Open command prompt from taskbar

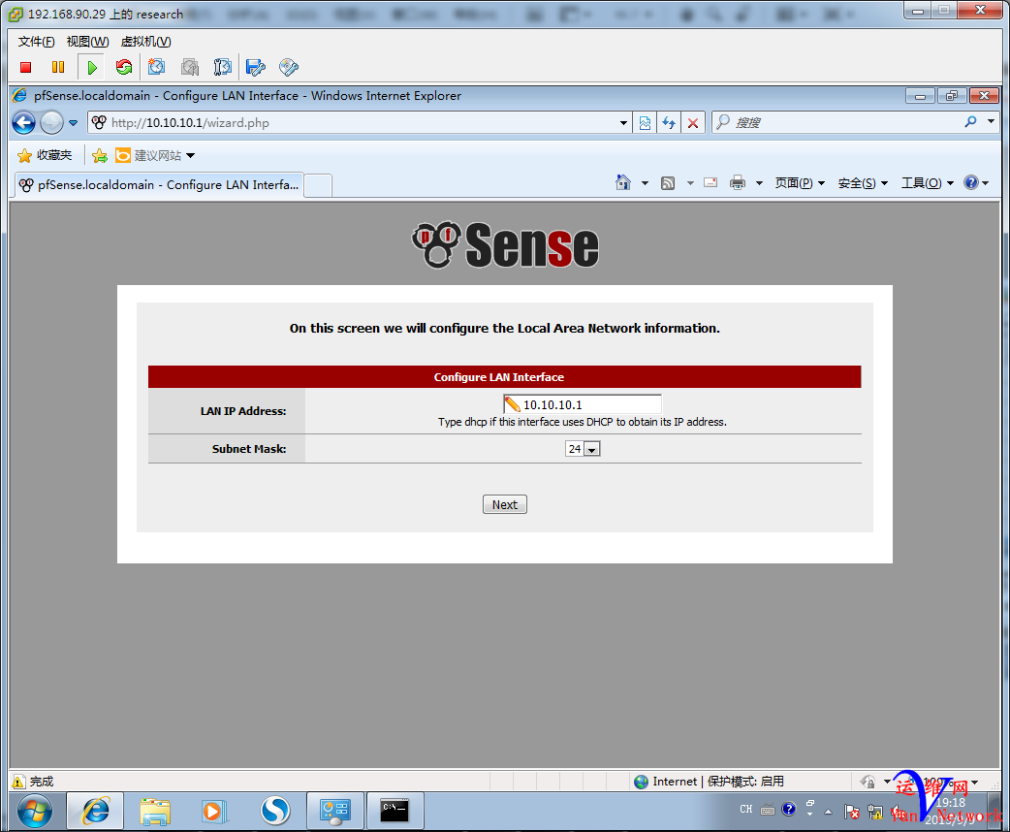(395, 811)
